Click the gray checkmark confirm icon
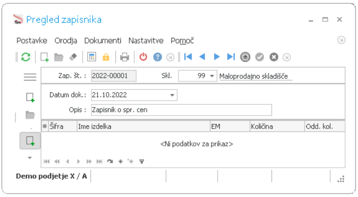This screenshot has width=358, height=197. 260,57
